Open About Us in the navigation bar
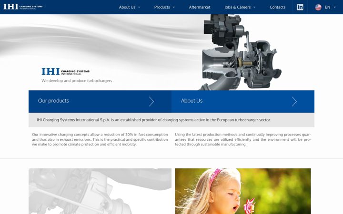The height and width of the screenshot is (214, 343). tap(127, 7)
